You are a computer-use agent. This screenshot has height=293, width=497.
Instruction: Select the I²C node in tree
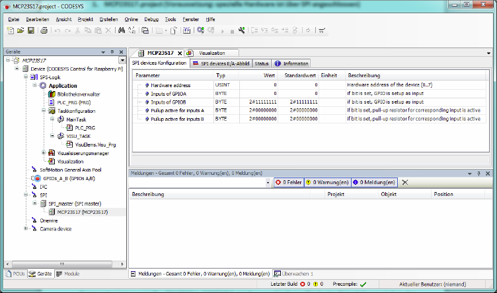[44, 187]
